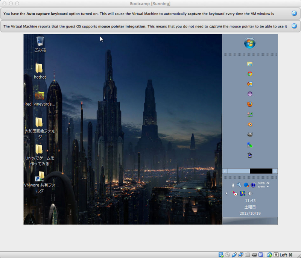Open VMware 共有フォルダ shortcut

[x=40, y=182]
